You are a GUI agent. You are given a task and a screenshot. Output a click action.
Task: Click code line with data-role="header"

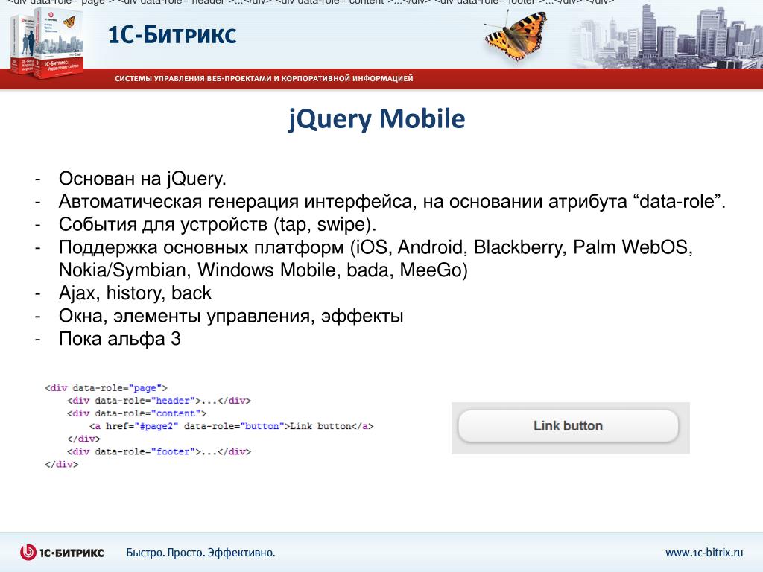159,401
